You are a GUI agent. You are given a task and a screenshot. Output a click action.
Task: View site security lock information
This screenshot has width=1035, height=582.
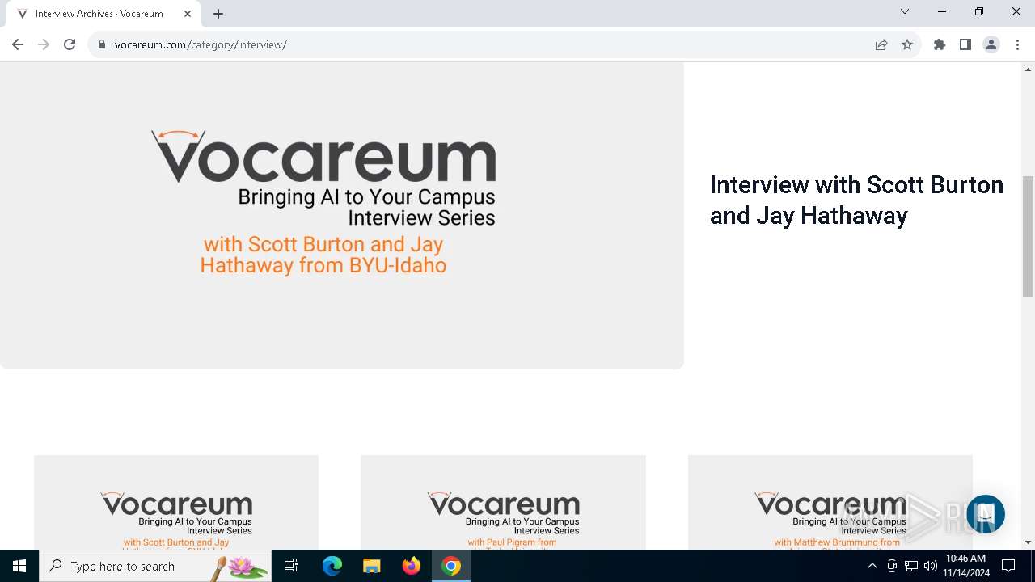102,44
